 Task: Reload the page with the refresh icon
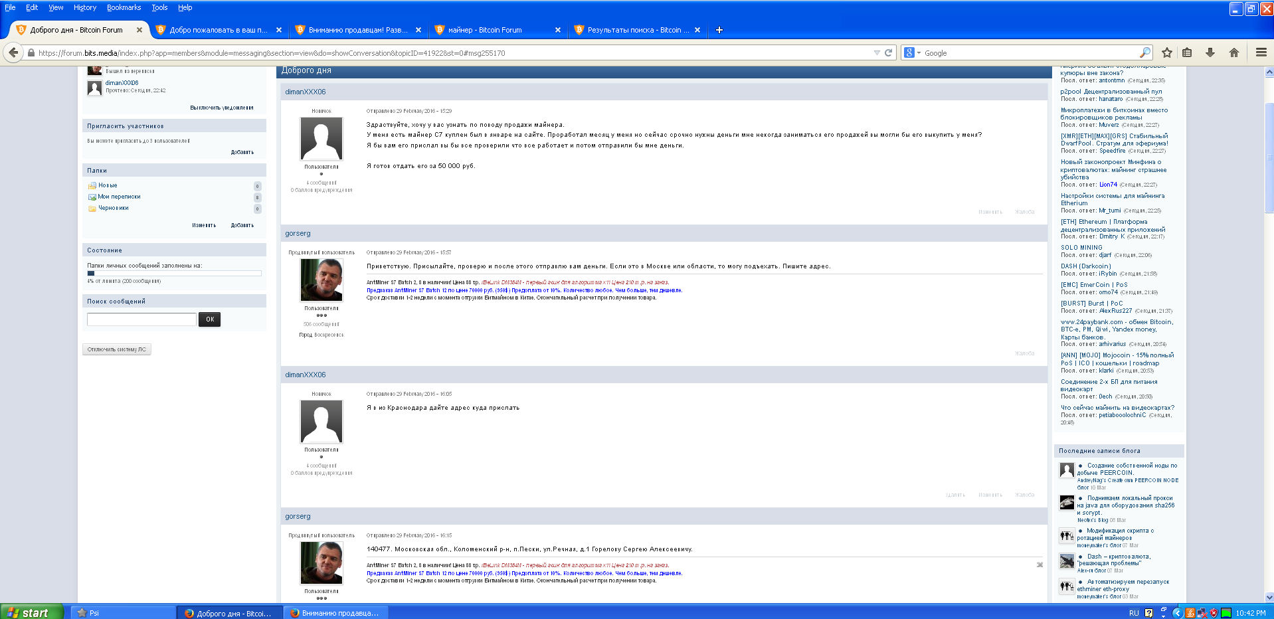[888, 52]
